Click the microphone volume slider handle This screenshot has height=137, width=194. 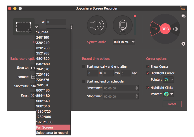135,16
